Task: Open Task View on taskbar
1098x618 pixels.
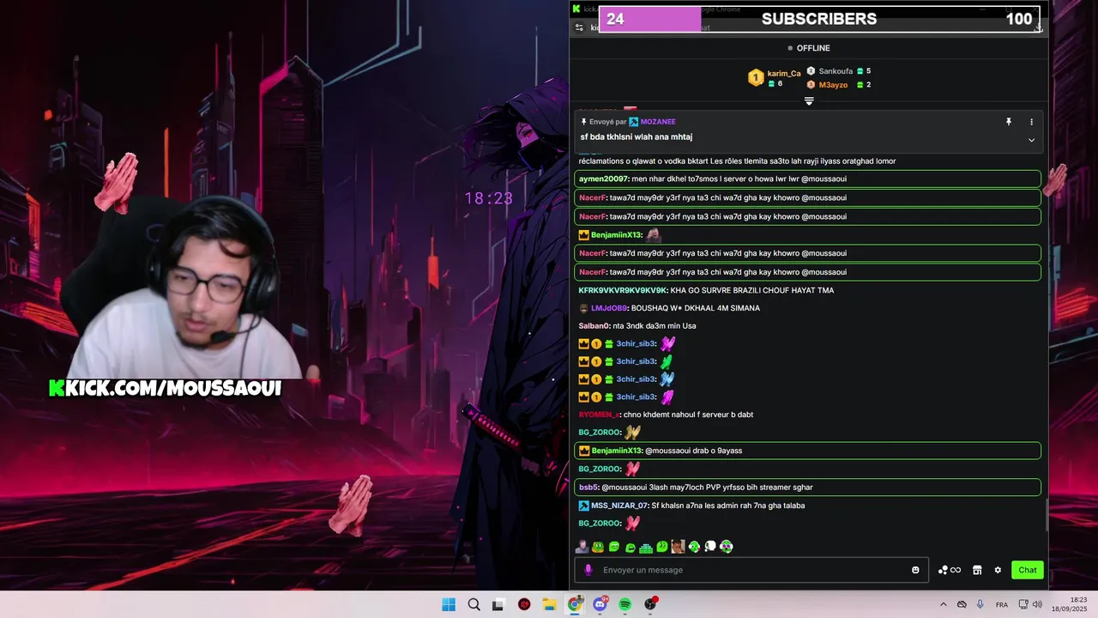Action: (498, 604)
